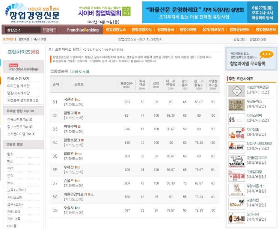This screenshot has width=279, height=229.
Task: Click the up arrow rank icon beside 국선생
Action: tap(75, 99)
